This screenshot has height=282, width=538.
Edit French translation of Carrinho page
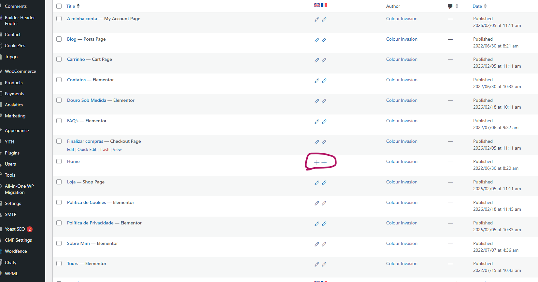(324, 60)
